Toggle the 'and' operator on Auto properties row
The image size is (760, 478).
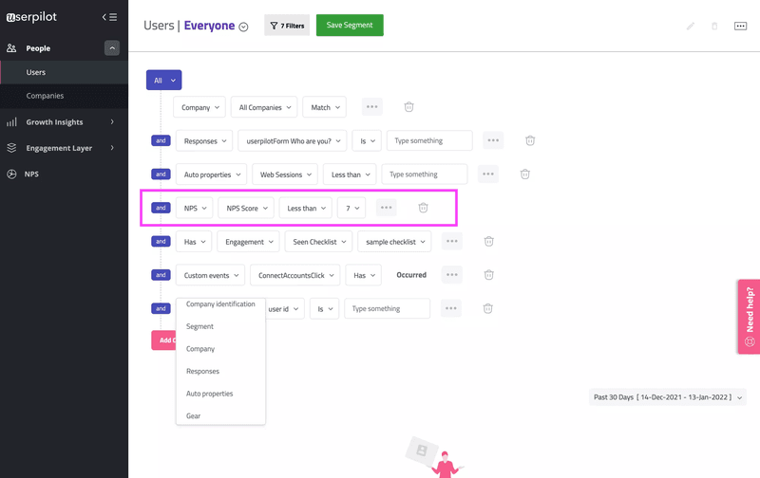(x=161, y=175)
